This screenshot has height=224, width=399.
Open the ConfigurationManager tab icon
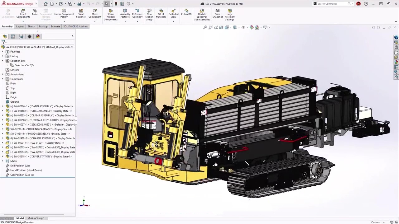[21, 36]
